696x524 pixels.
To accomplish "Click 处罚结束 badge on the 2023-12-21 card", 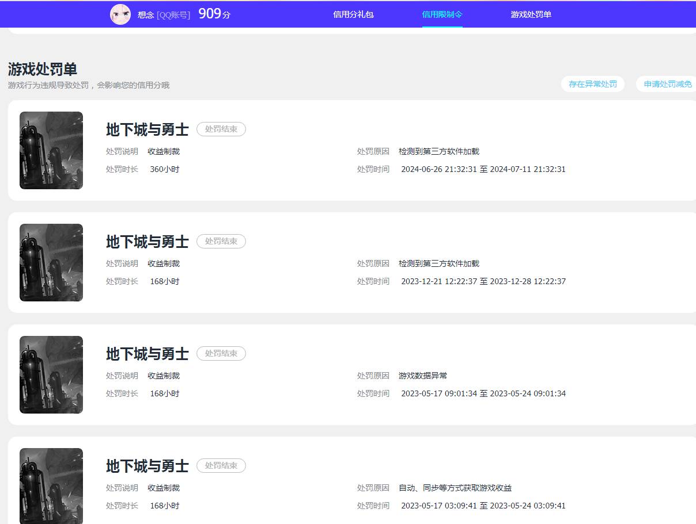I will [221, 242].
